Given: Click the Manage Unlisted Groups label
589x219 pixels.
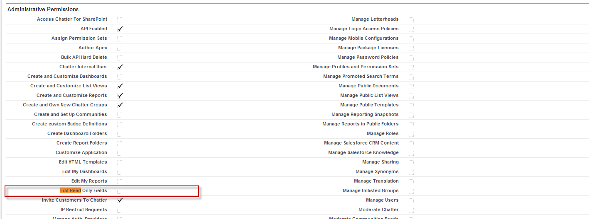Looking at the screenshot, I should click(x=371, y=190).
